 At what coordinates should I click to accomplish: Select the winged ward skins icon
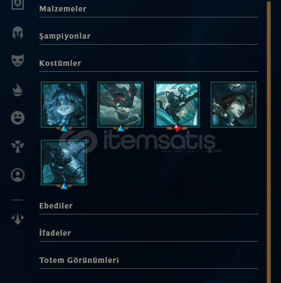(x=17, y=146)
